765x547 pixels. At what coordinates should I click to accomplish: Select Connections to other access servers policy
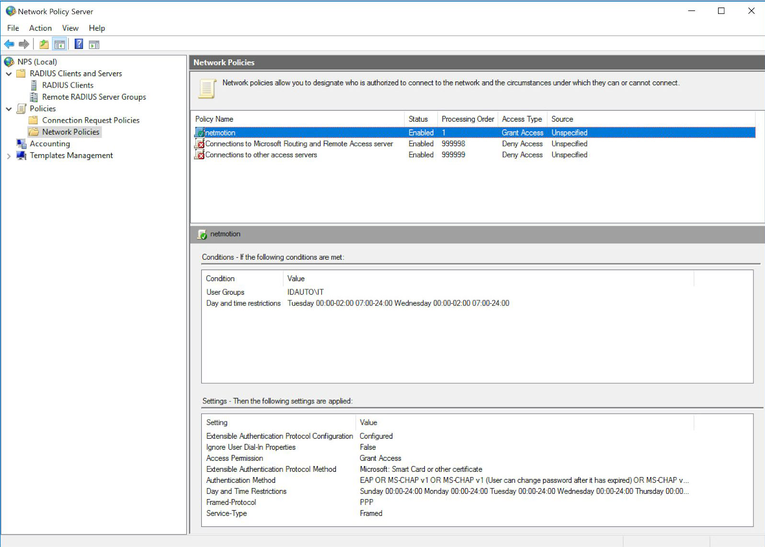click(261, 155)
